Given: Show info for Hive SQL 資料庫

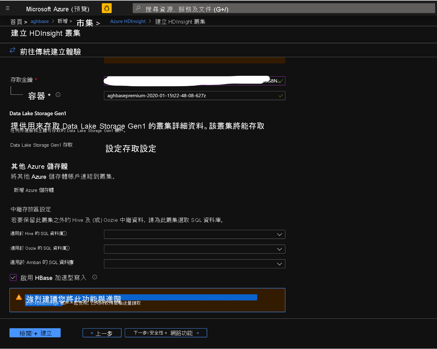Looking at the screenshot, I should coord(65,233).
